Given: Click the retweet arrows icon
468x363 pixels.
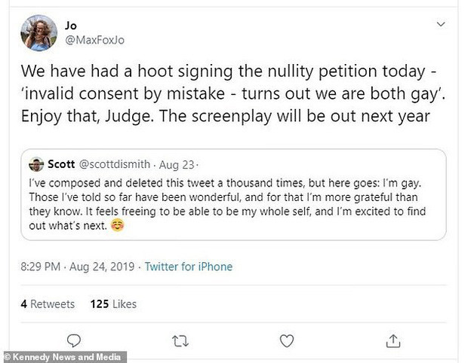Looking at the screenshot, I should point(180,340).
